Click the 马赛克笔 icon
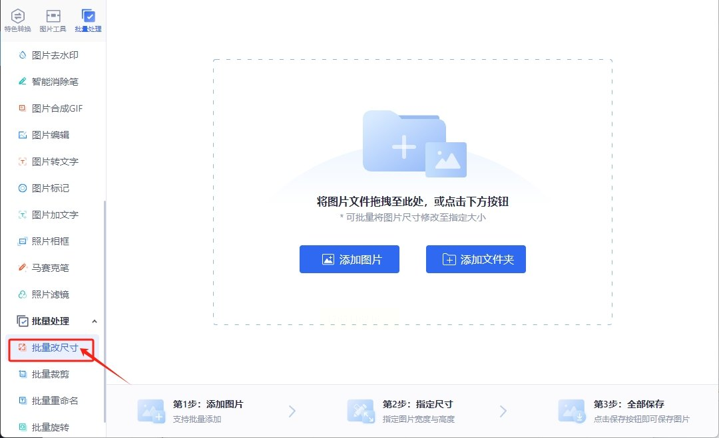719x438 pixels. (x=23, y=268)
